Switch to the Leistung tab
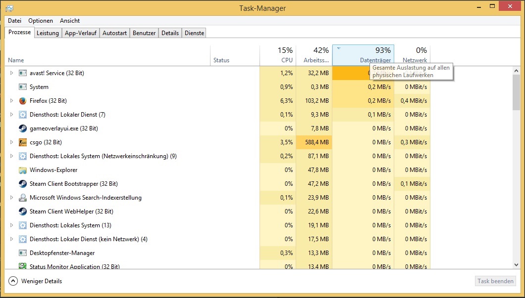Image resolution: width=525 pixels, height=298 pixels. 48,33
